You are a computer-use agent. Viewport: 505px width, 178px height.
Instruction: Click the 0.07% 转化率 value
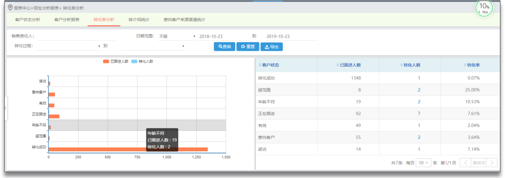474,78
